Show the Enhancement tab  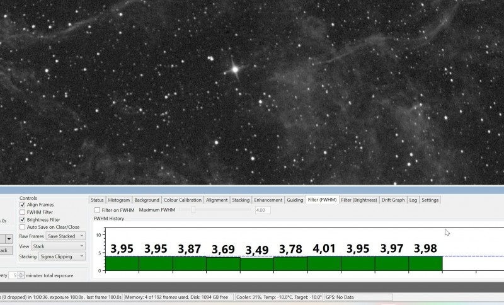click(x=268, y=200)
